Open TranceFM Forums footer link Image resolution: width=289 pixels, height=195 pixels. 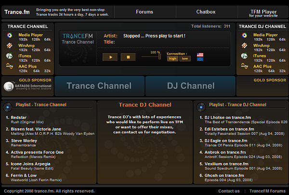267,191
